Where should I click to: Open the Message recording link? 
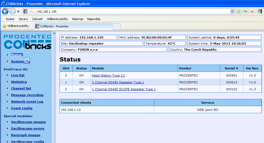point(27,95)
